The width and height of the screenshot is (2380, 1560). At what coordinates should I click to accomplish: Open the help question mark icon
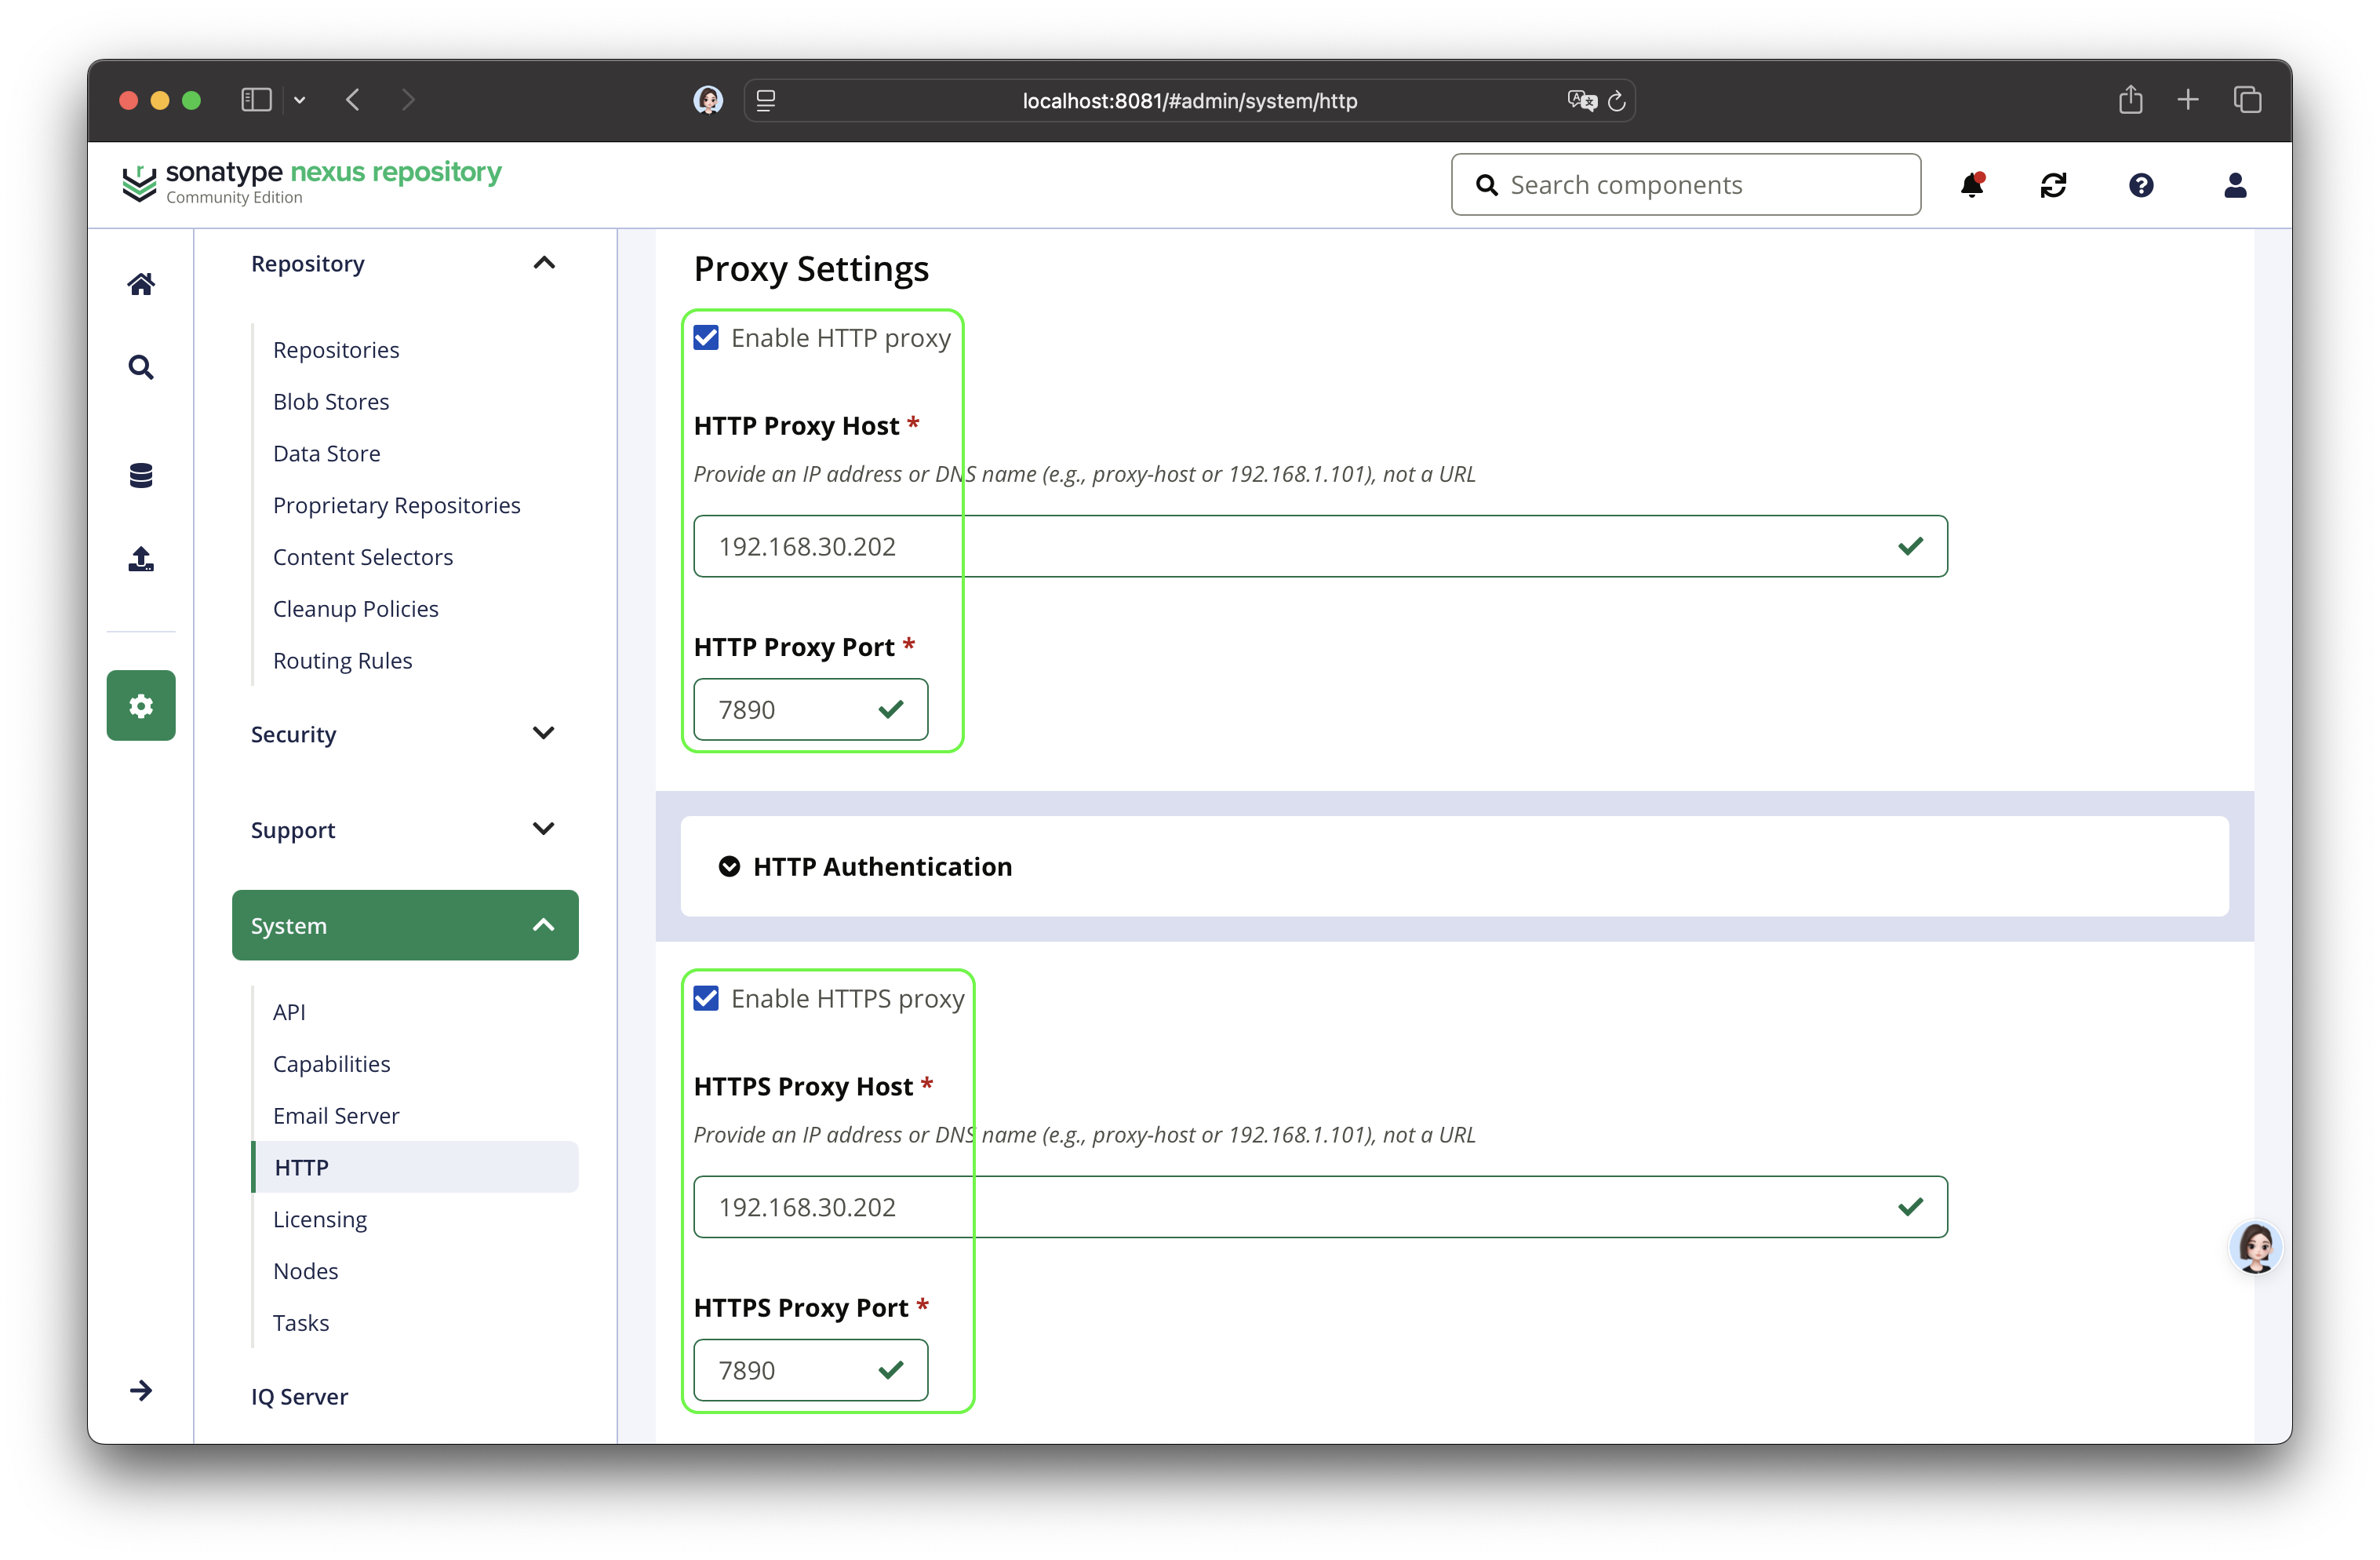tap(2141, 185)
